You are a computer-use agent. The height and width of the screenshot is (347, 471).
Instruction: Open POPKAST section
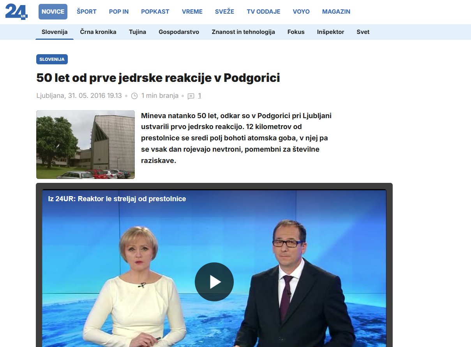pyautogui.click(x=155, y=12)
